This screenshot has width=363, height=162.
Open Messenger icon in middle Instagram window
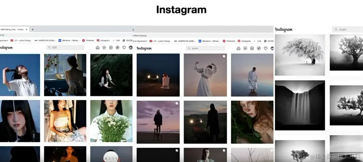pyautogui.click(x=245, y=48)
